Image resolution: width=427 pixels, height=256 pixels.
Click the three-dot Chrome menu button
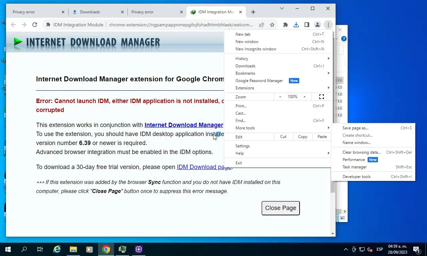coord(328,25)
